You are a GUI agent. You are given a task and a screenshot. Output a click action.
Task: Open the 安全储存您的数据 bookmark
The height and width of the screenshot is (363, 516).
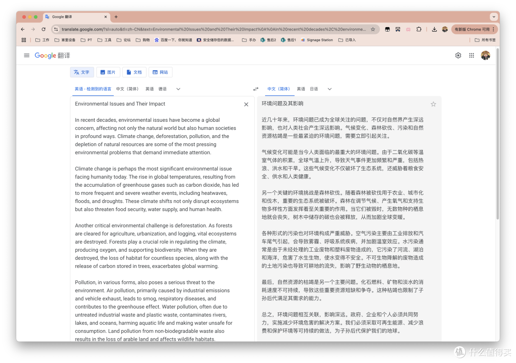(x=215, y=40)
